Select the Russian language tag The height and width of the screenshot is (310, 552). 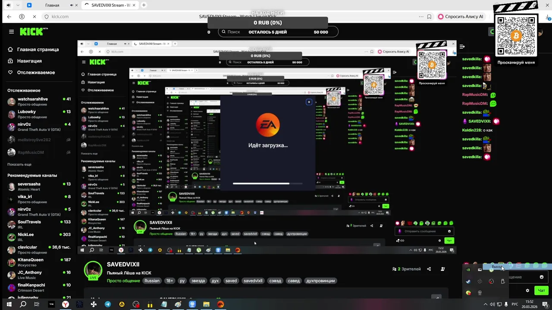pyautogui.click(x=152, y=281)
